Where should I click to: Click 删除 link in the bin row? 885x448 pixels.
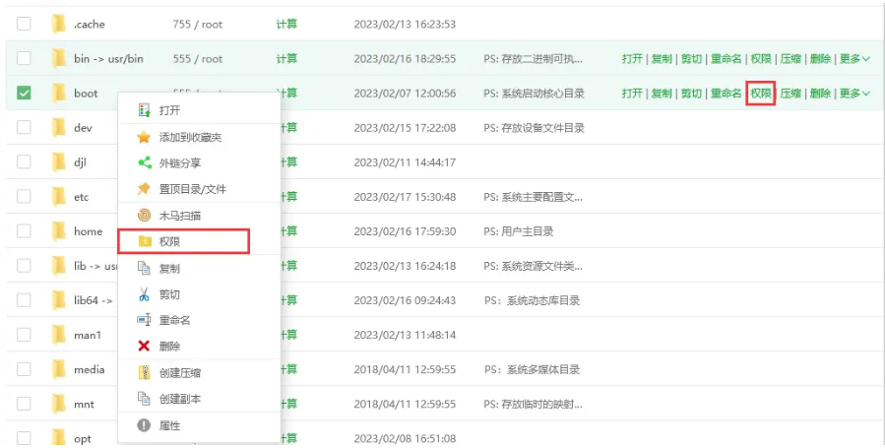(x=820, y=59)
